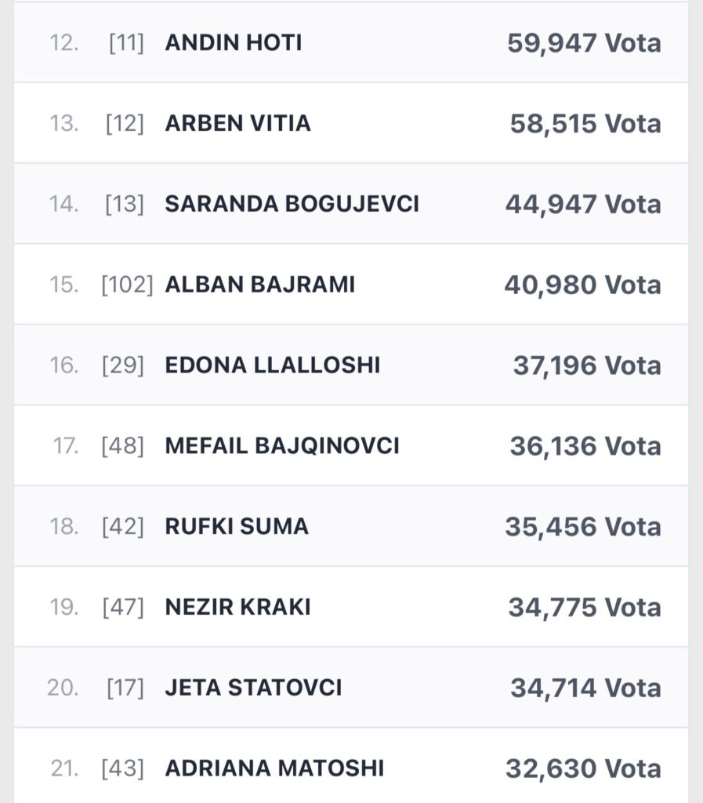Select candidate name Andin Hoti
This screenshot has height=803, width=703.
click(x=233, y=43)
